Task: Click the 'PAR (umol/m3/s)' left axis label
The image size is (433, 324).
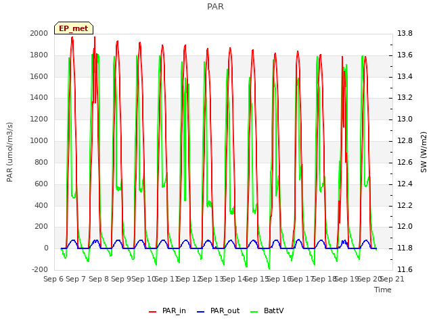Action: (x=9, y=152)
